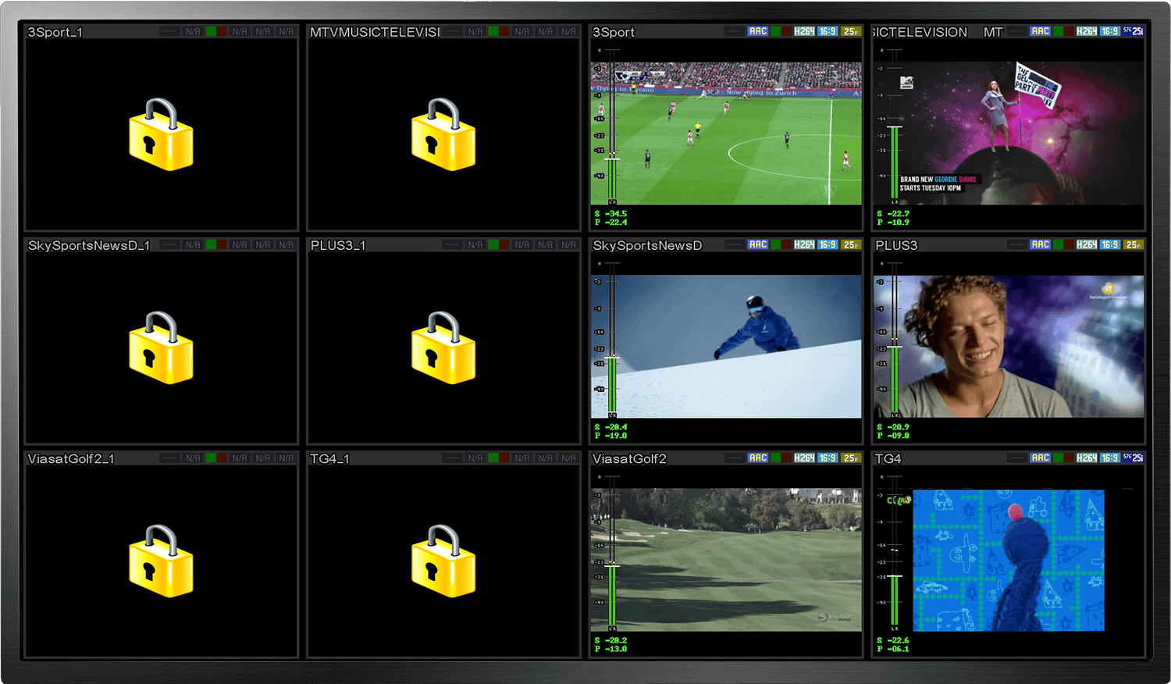
Task: Select the 25p badge on the SkySportsNewsD tile
Action: 851,244
